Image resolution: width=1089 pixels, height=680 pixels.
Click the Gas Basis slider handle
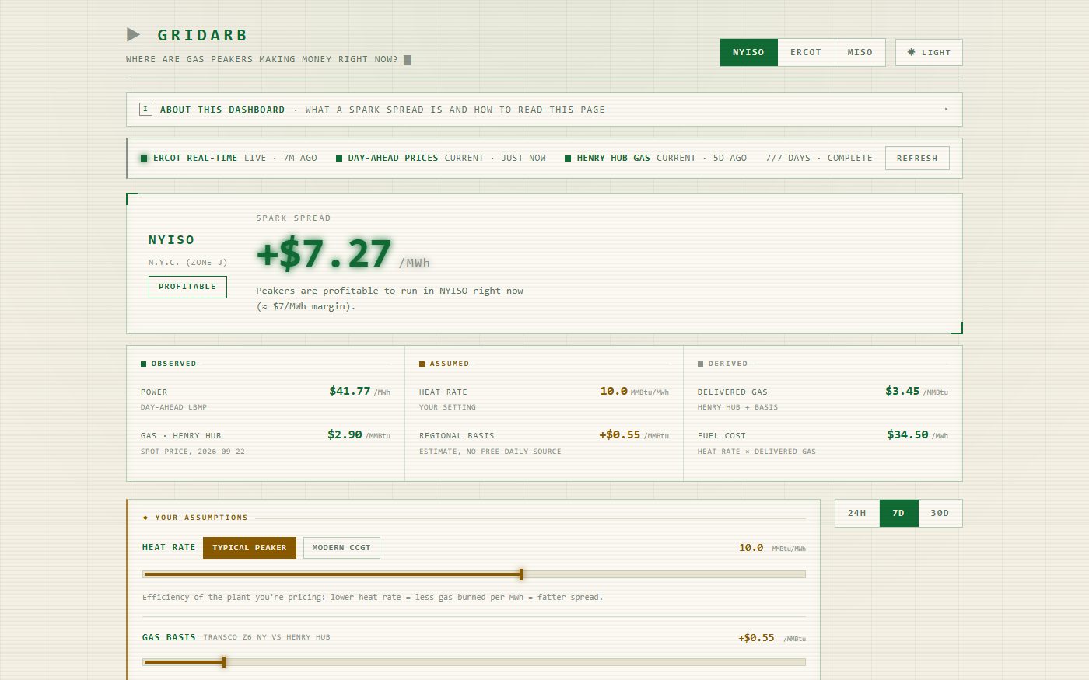tap(224, 662)
